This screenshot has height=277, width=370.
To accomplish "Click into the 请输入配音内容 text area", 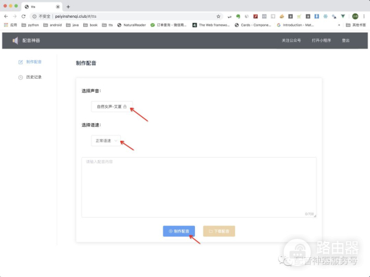I will (x=199, y=187).
